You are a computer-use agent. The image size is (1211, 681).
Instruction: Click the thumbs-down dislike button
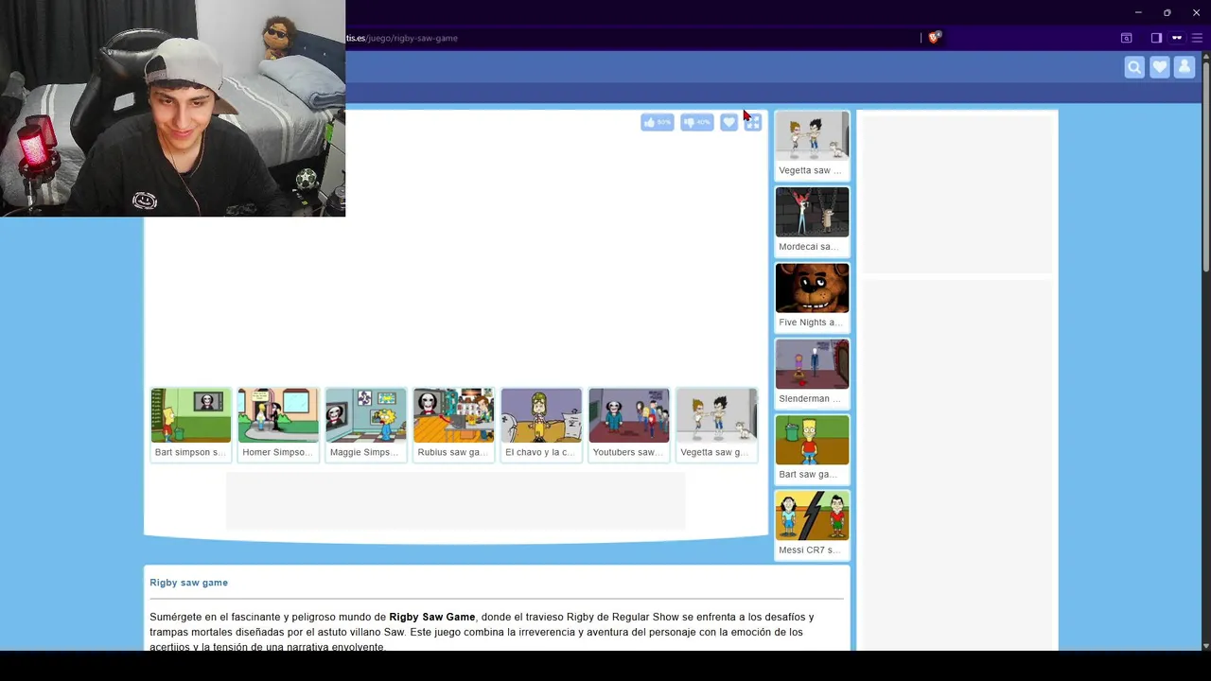[696, 122]
